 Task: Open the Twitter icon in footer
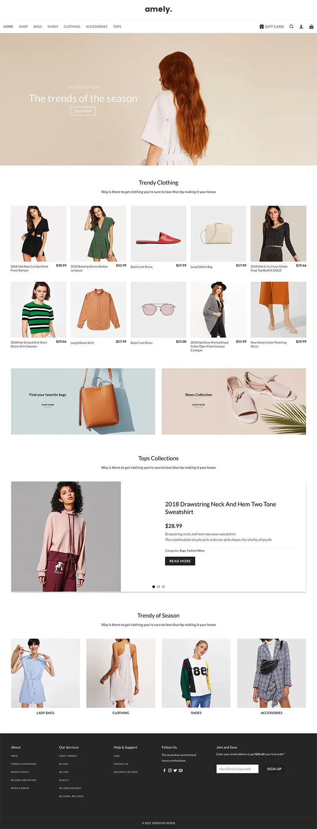pos(175,770)
